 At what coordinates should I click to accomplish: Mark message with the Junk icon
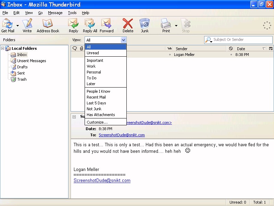(145, 25)
